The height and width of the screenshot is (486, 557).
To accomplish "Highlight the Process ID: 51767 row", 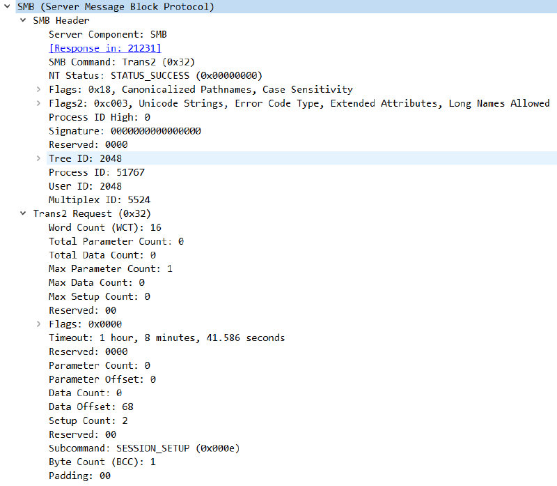I will tap(96, 172).
